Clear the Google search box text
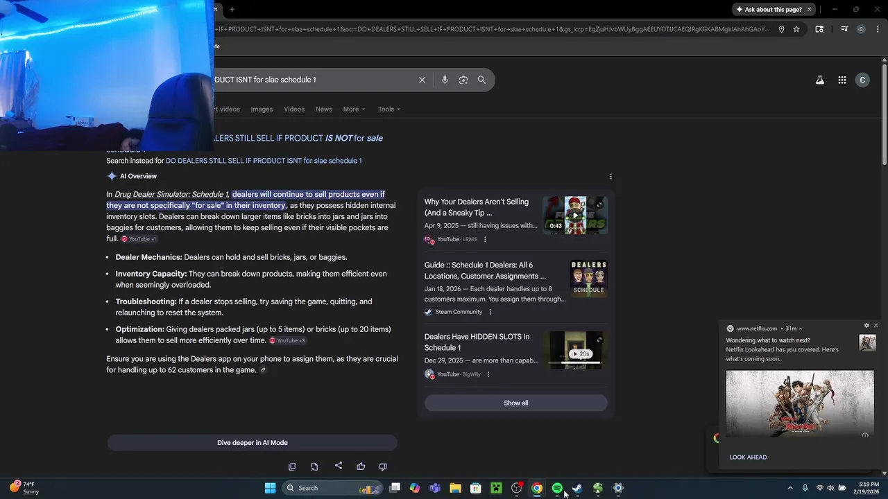 pyautogui.click(x=422, y=80)
